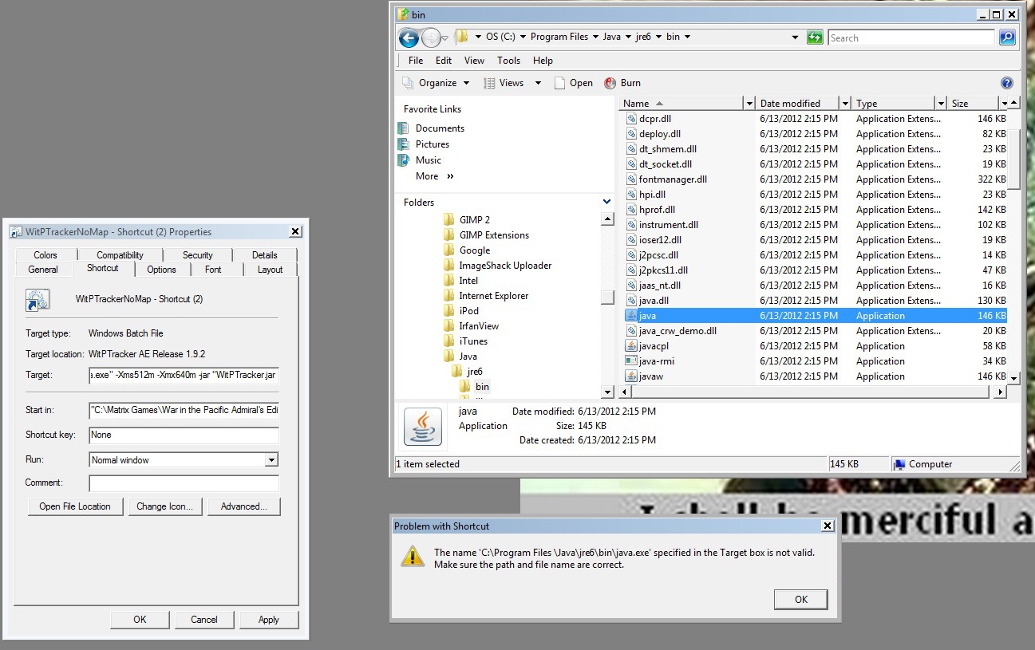This screenshot has height=650, width=1035.
Task: Select deploy.dll file
Action: (x=659, y=134)
